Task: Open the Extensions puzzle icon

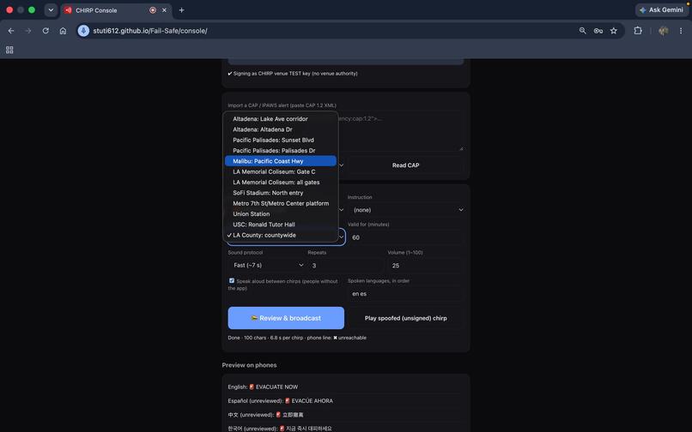Action: pyautogui.click(x=638, y=30)
